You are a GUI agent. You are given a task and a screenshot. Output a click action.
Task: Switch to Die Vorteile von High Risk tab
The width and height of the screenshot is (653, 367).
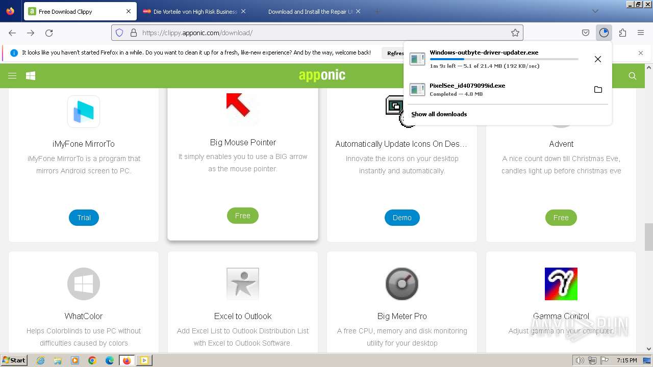coord(194,11)
